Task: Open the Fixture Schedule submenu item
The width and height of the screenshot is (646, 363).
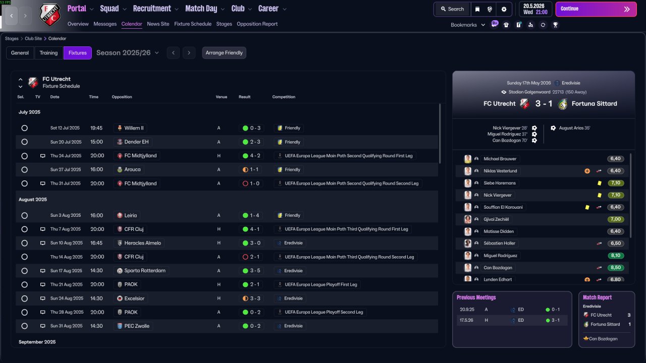Action: [193, 24]
